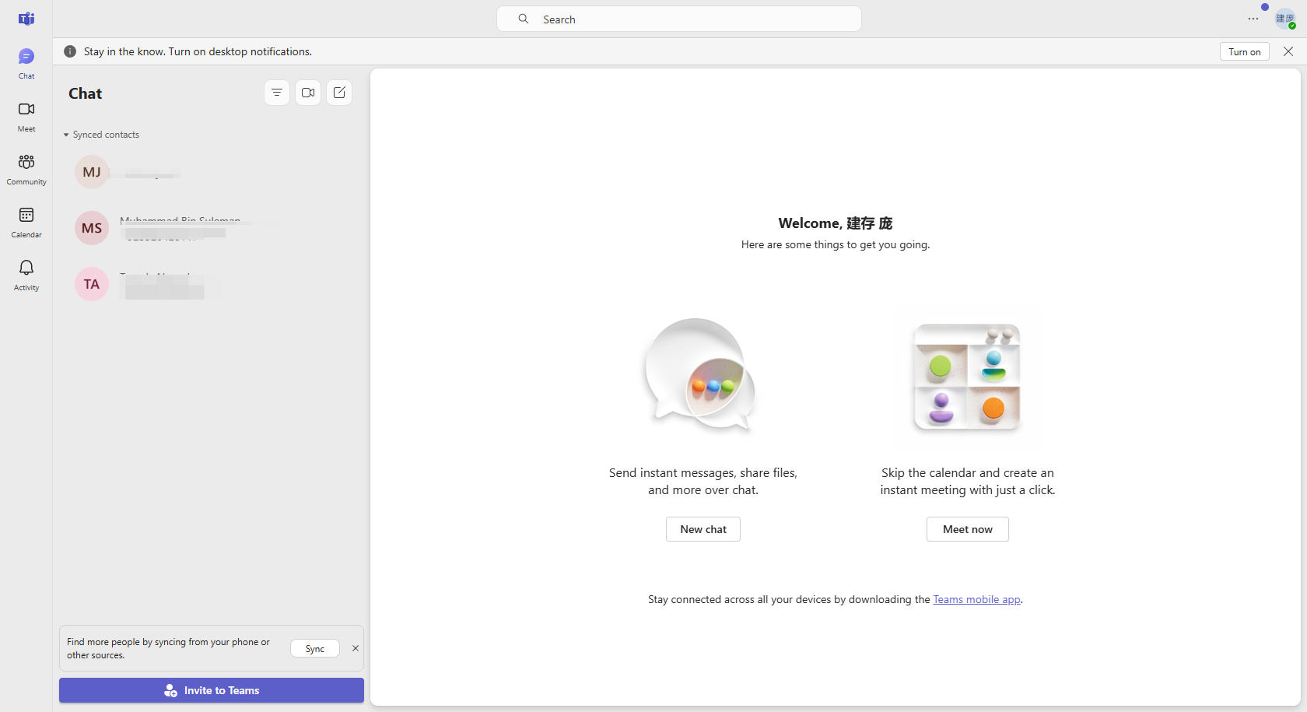Open the Community section
The height and width of the screenshot is (712, 1307).
[26, 168]
